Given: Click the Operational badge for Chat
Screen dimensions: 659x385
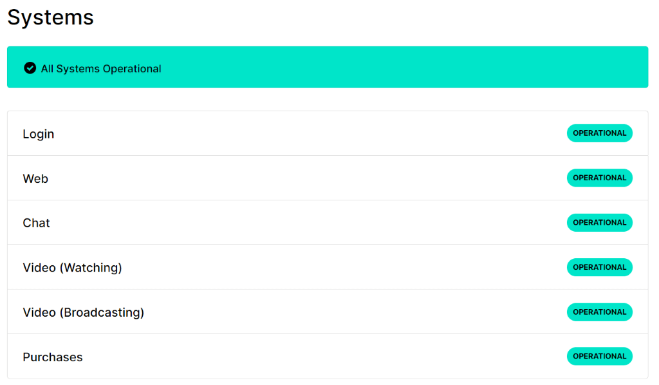Looking at the screenshot, I should [x=599, y=223].
